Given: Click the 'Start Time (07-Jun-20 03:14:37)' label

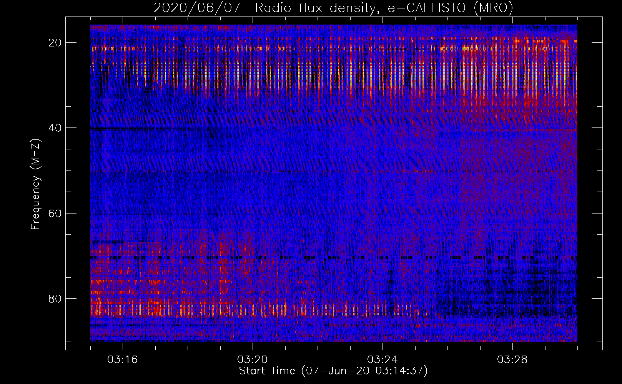Looking at the screenshot, I should [x=333, y=371].
